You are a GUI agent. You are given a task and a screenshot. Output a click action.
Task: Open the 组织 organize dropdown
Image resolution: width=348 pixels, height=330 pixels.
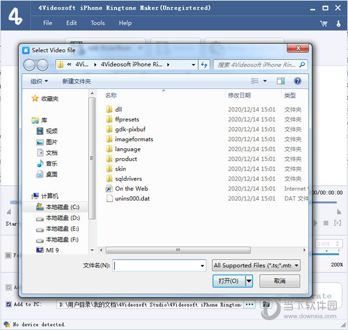(x=39, y=81)
